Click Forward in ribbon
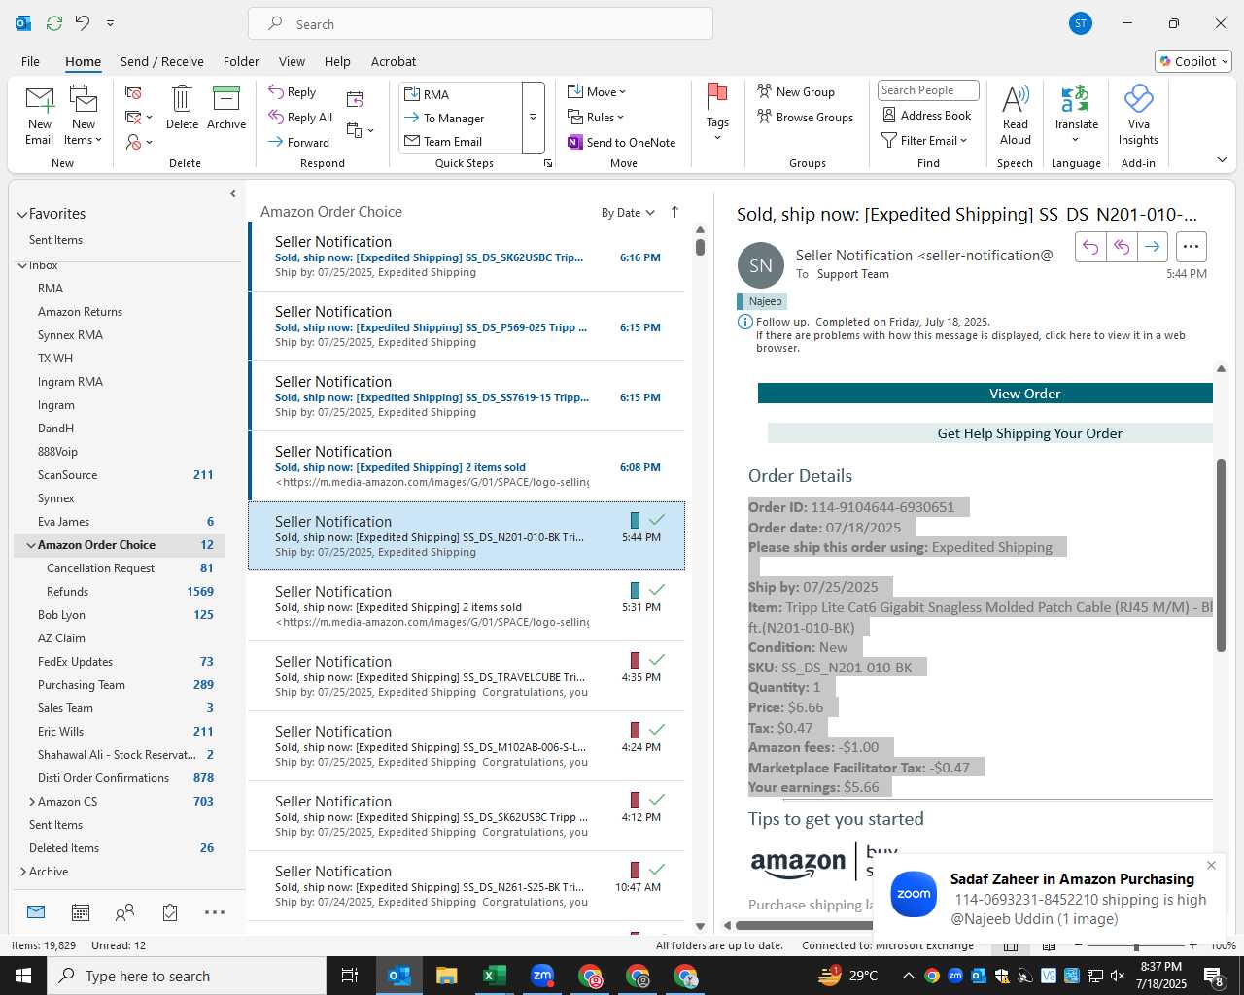The width and height of the screenshot is (1244, 995). tap(299, 142)
